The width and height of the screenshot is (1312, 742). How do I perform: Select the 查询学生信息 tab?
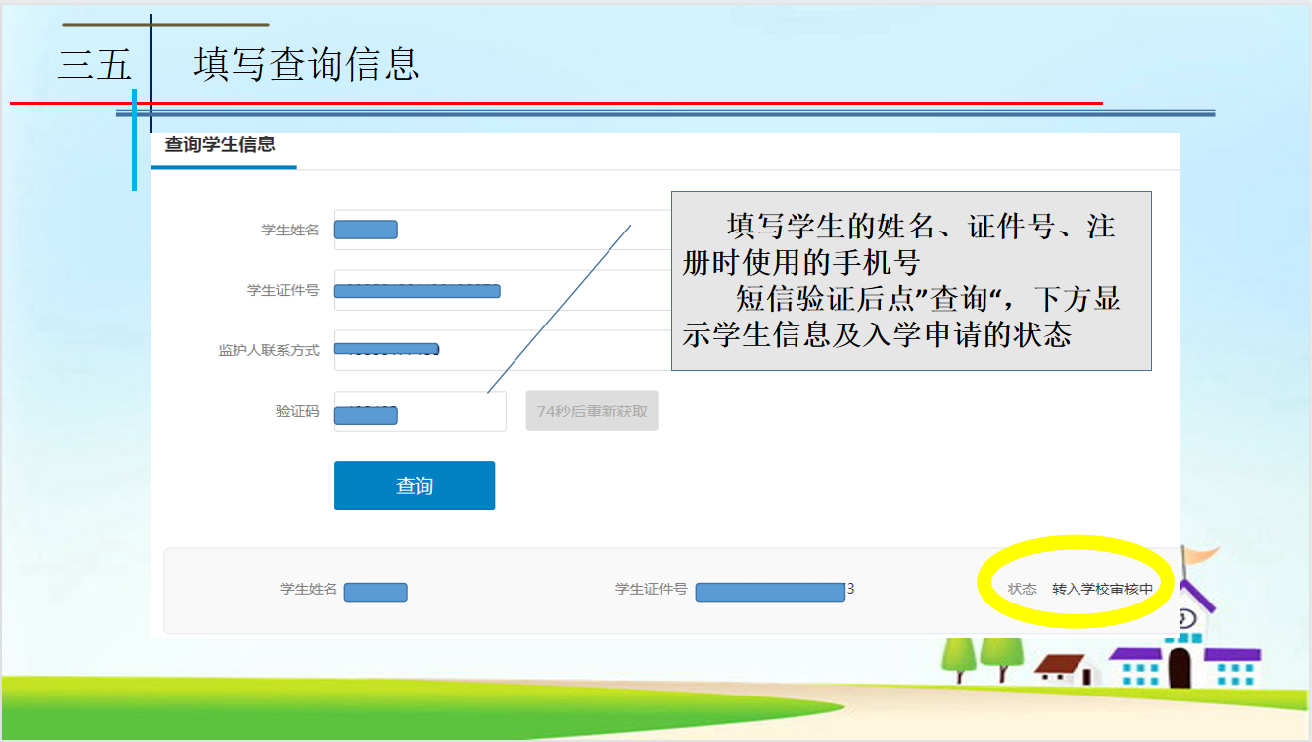pos(220,145)
